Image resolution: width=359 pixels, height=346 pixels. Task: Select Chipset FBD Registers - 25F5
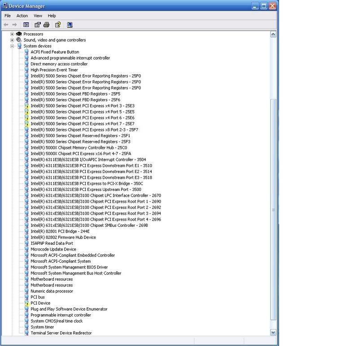coord(75,94)
